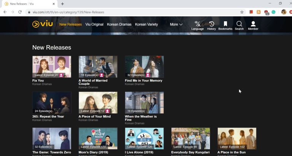Screen dimensions: 292x156
Task: Open the Korean Variety category
Action: (146, 24)
